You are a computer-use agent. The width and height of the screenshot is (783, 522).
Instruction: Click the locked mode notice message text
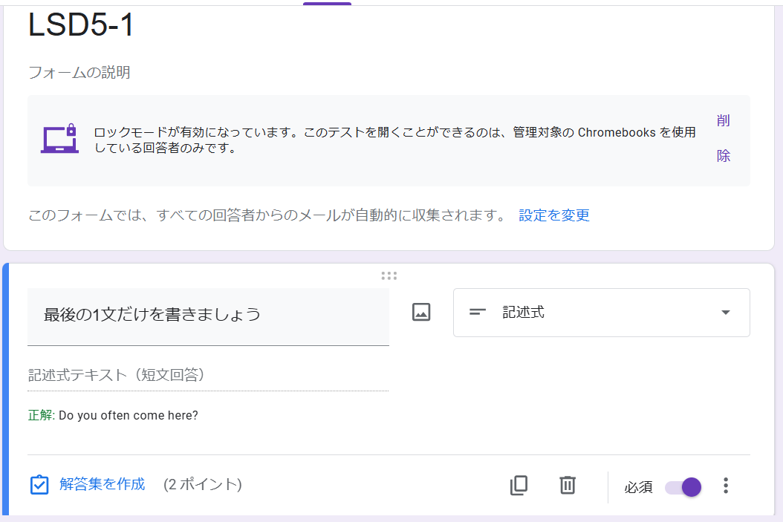(394, 140)
